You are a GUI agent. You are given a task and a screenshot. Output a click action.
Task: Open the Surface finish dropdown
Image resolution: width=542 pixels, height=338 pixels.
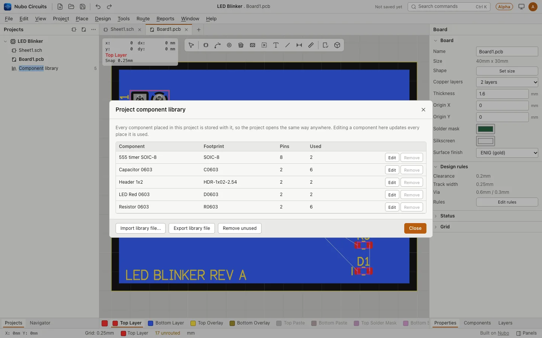pos(507,153)
